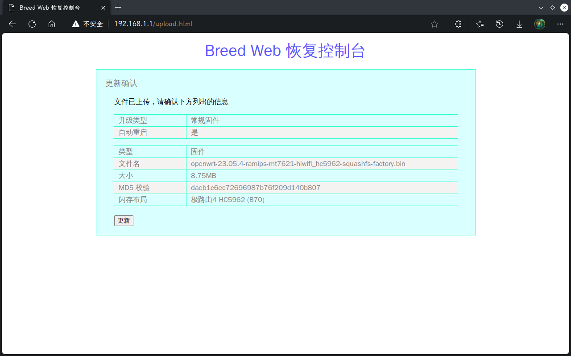Click the back navigation arrow

12,24
